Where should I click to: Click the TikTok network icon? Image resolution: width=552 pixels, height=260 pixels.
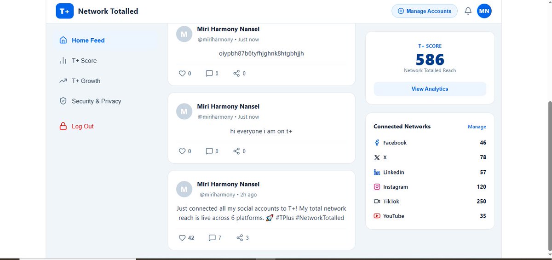click(x=377, y=202)
